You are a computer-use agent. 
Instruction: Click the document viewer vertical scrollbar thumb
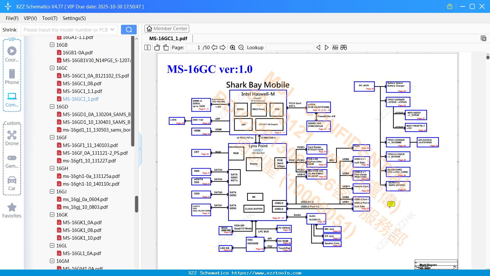pos(488,57)
